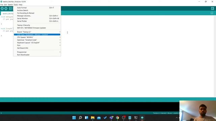Click the Verify checkmark toolbar button
216x121 pixels.
coord(2,8)
